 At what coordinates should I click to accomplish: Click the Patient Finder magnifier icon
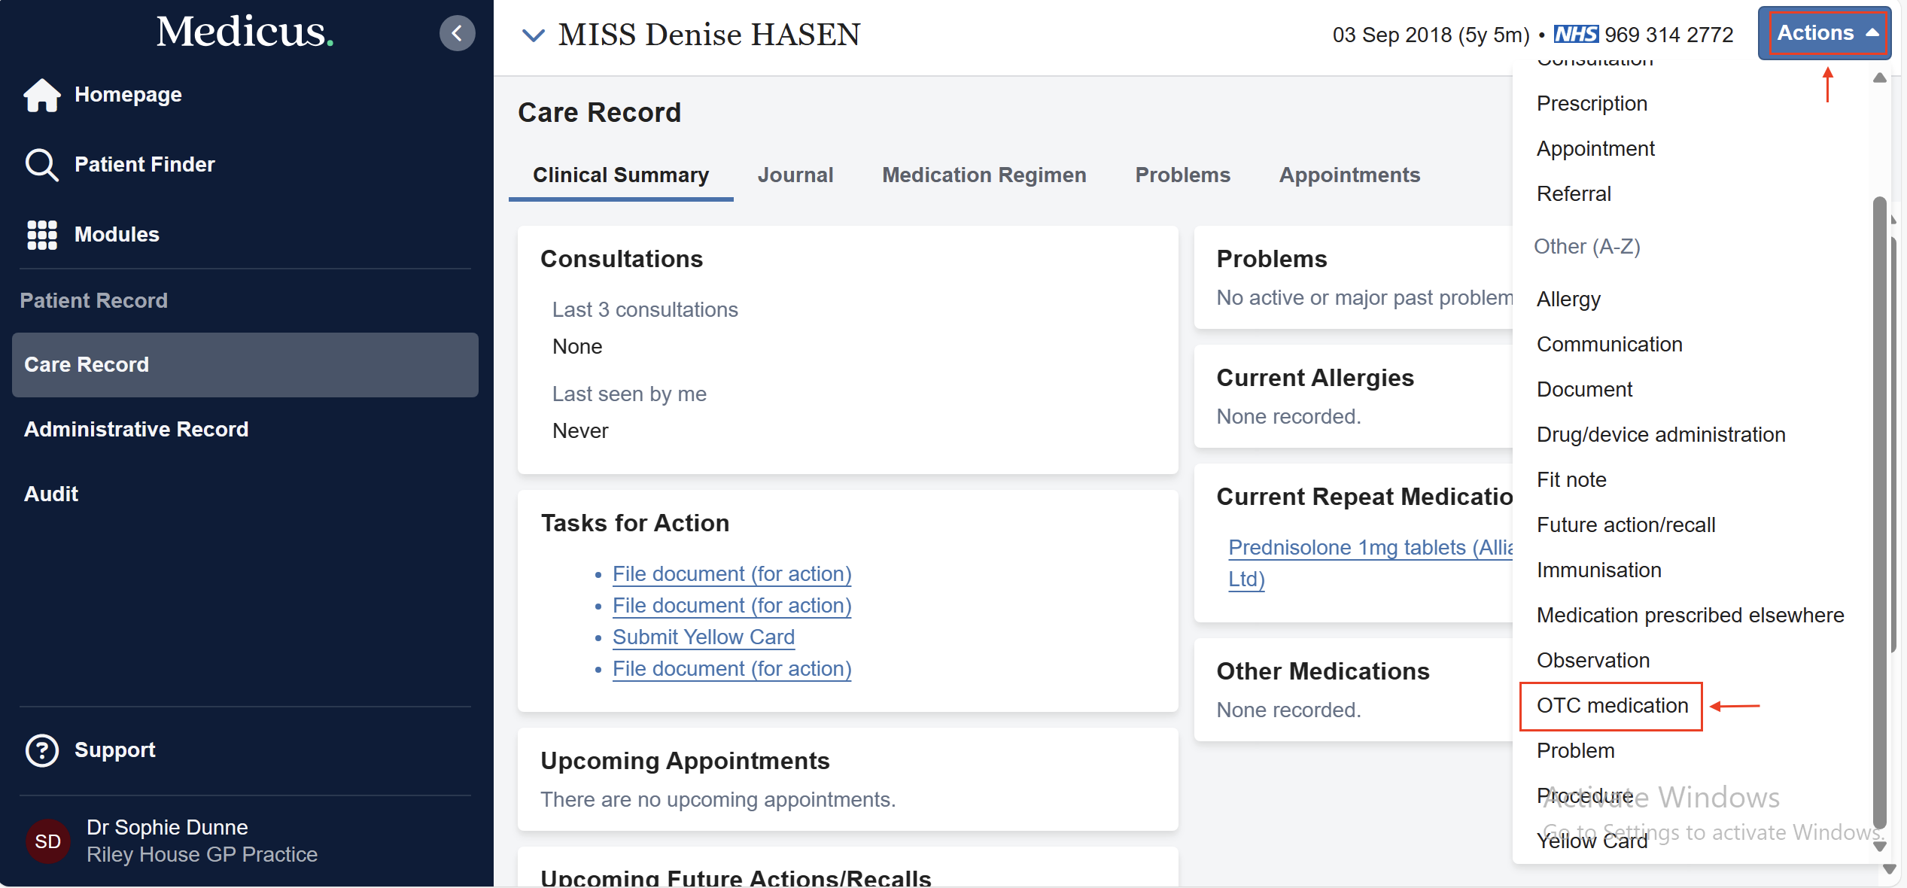pos(41,165)
